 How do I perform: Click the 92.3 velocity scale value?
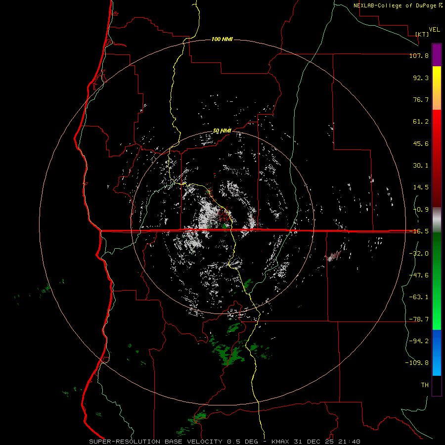point(421,78)
